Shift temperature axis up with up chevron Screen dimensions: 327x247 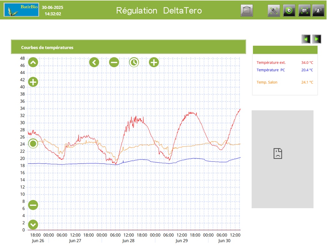pyautogui.click(x=33, y=62)
